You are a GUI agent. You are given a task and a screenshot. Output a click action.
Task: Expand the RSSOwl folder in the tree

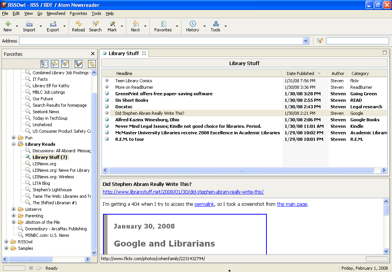point(7,241)
